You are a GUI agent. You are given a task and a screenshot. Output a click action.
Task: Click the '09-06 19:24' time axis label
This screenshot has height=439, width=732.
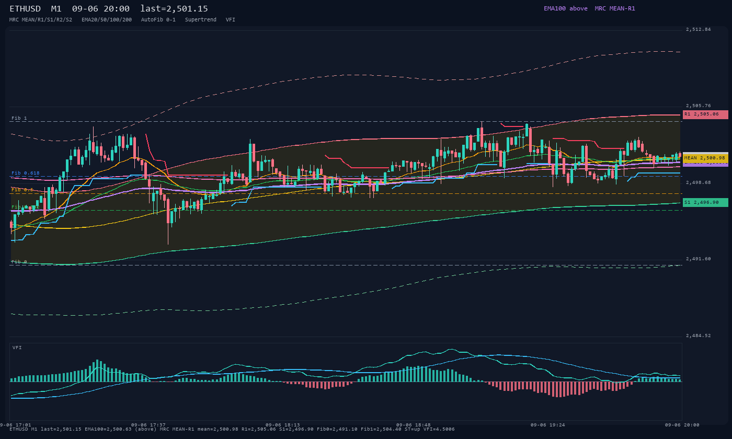pos(548,425)
